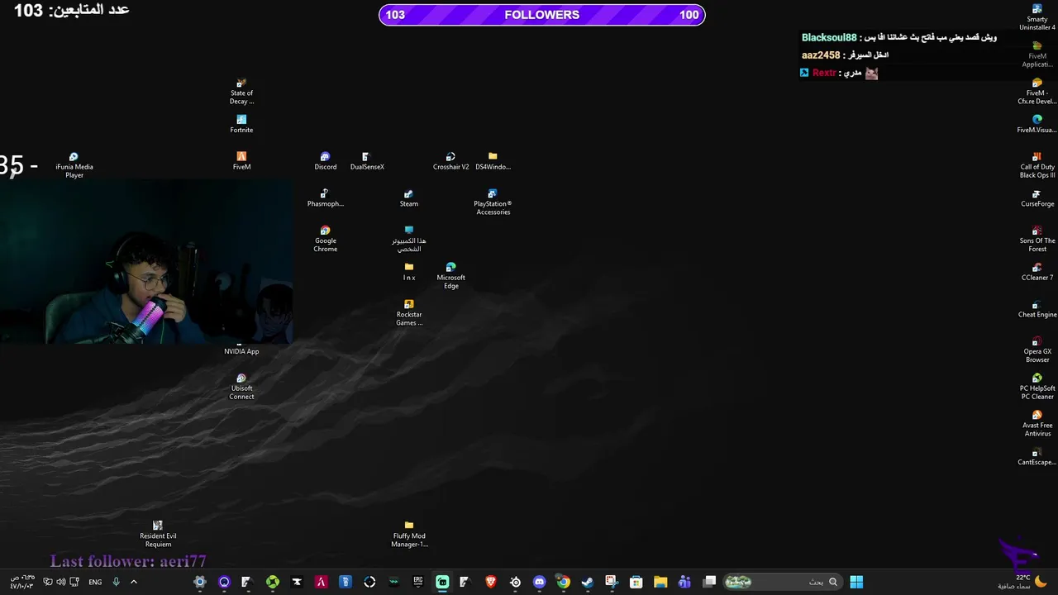Show hidden system tray icons

coord(134,582)
